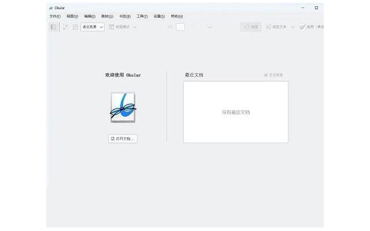This screenshot has height=231, width=370.
Task: Select the 选择文本 text selection tool
Action: (x=276, y=27)
